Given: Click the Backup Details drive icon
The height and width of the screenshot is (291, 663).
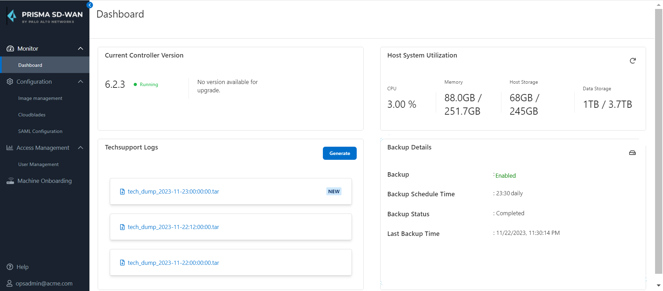Looking at the screenshot, I should tap(632, 153).
